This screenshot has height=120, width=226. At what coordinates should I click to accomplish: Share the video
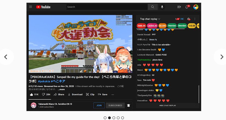[x=59, y=94]
